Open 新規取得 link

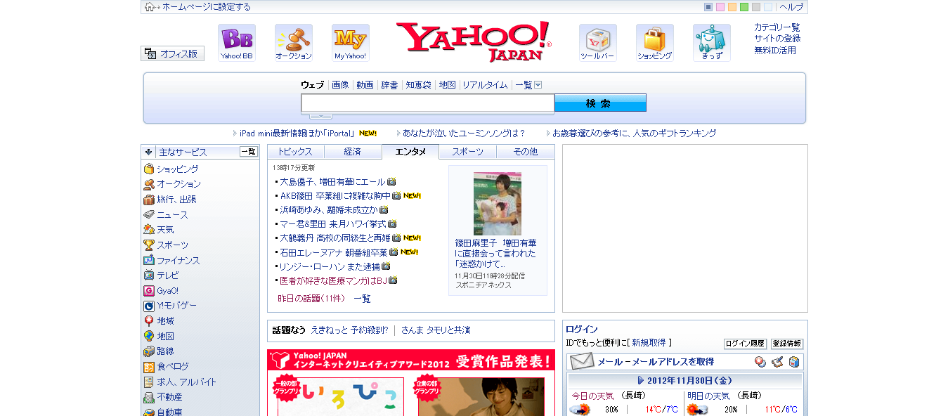click(649, 343)
